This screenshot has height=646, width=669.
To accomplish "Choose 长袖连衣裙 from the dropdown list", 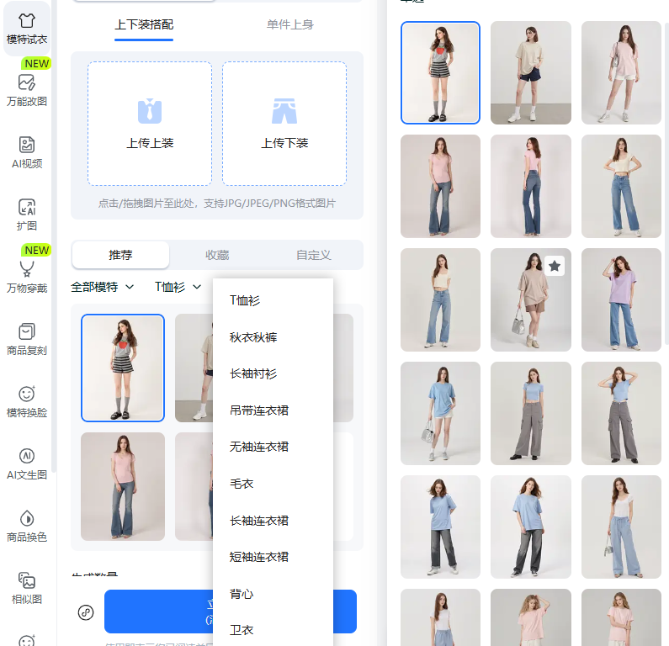I will pyautogui.click(x=273, y=521).
